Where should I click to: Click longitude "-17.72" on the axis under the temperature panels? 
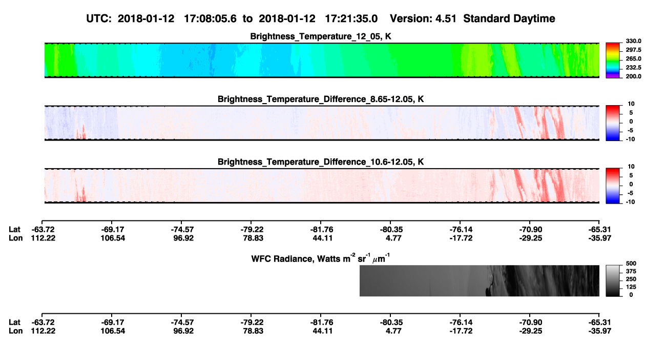[460, 238]
